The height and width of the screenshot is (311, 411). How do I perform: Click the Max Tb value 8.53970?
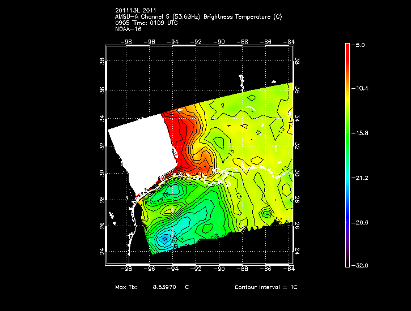click(164, 287)
